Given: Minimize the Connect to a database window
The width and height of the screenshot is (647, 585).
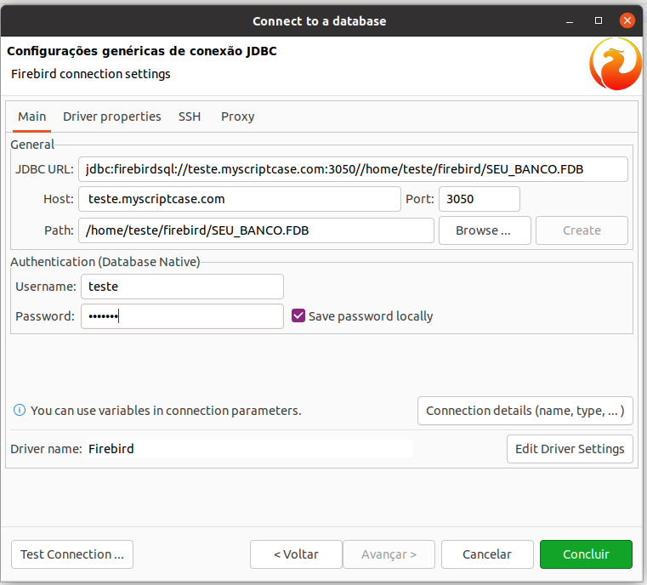Looking at the screenshot, I should point(570,20).
